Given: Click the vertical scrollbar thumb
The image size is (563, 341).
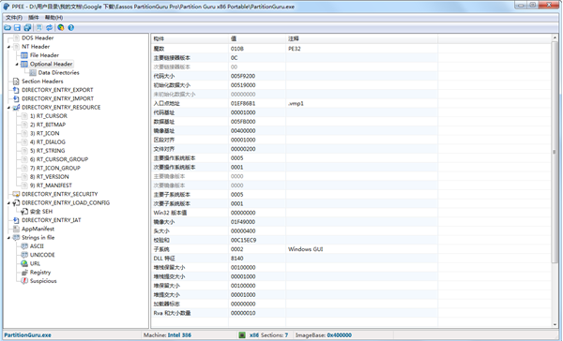Looking at the screenshot, I should click(x=555, y=152).
